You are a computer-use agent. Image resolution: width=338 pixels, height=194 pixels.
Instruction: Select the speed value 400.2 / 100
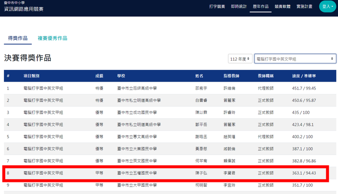pos(302,137)
